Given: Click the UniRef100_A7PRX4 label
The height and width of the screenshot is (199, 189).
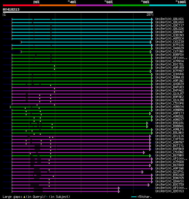Looking at the screenshot, I should 170,61.
